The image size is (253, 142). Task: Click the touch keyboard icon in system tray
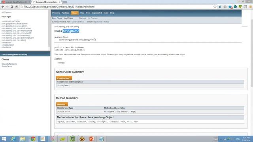pyautogui.click(x=215, y=139)
